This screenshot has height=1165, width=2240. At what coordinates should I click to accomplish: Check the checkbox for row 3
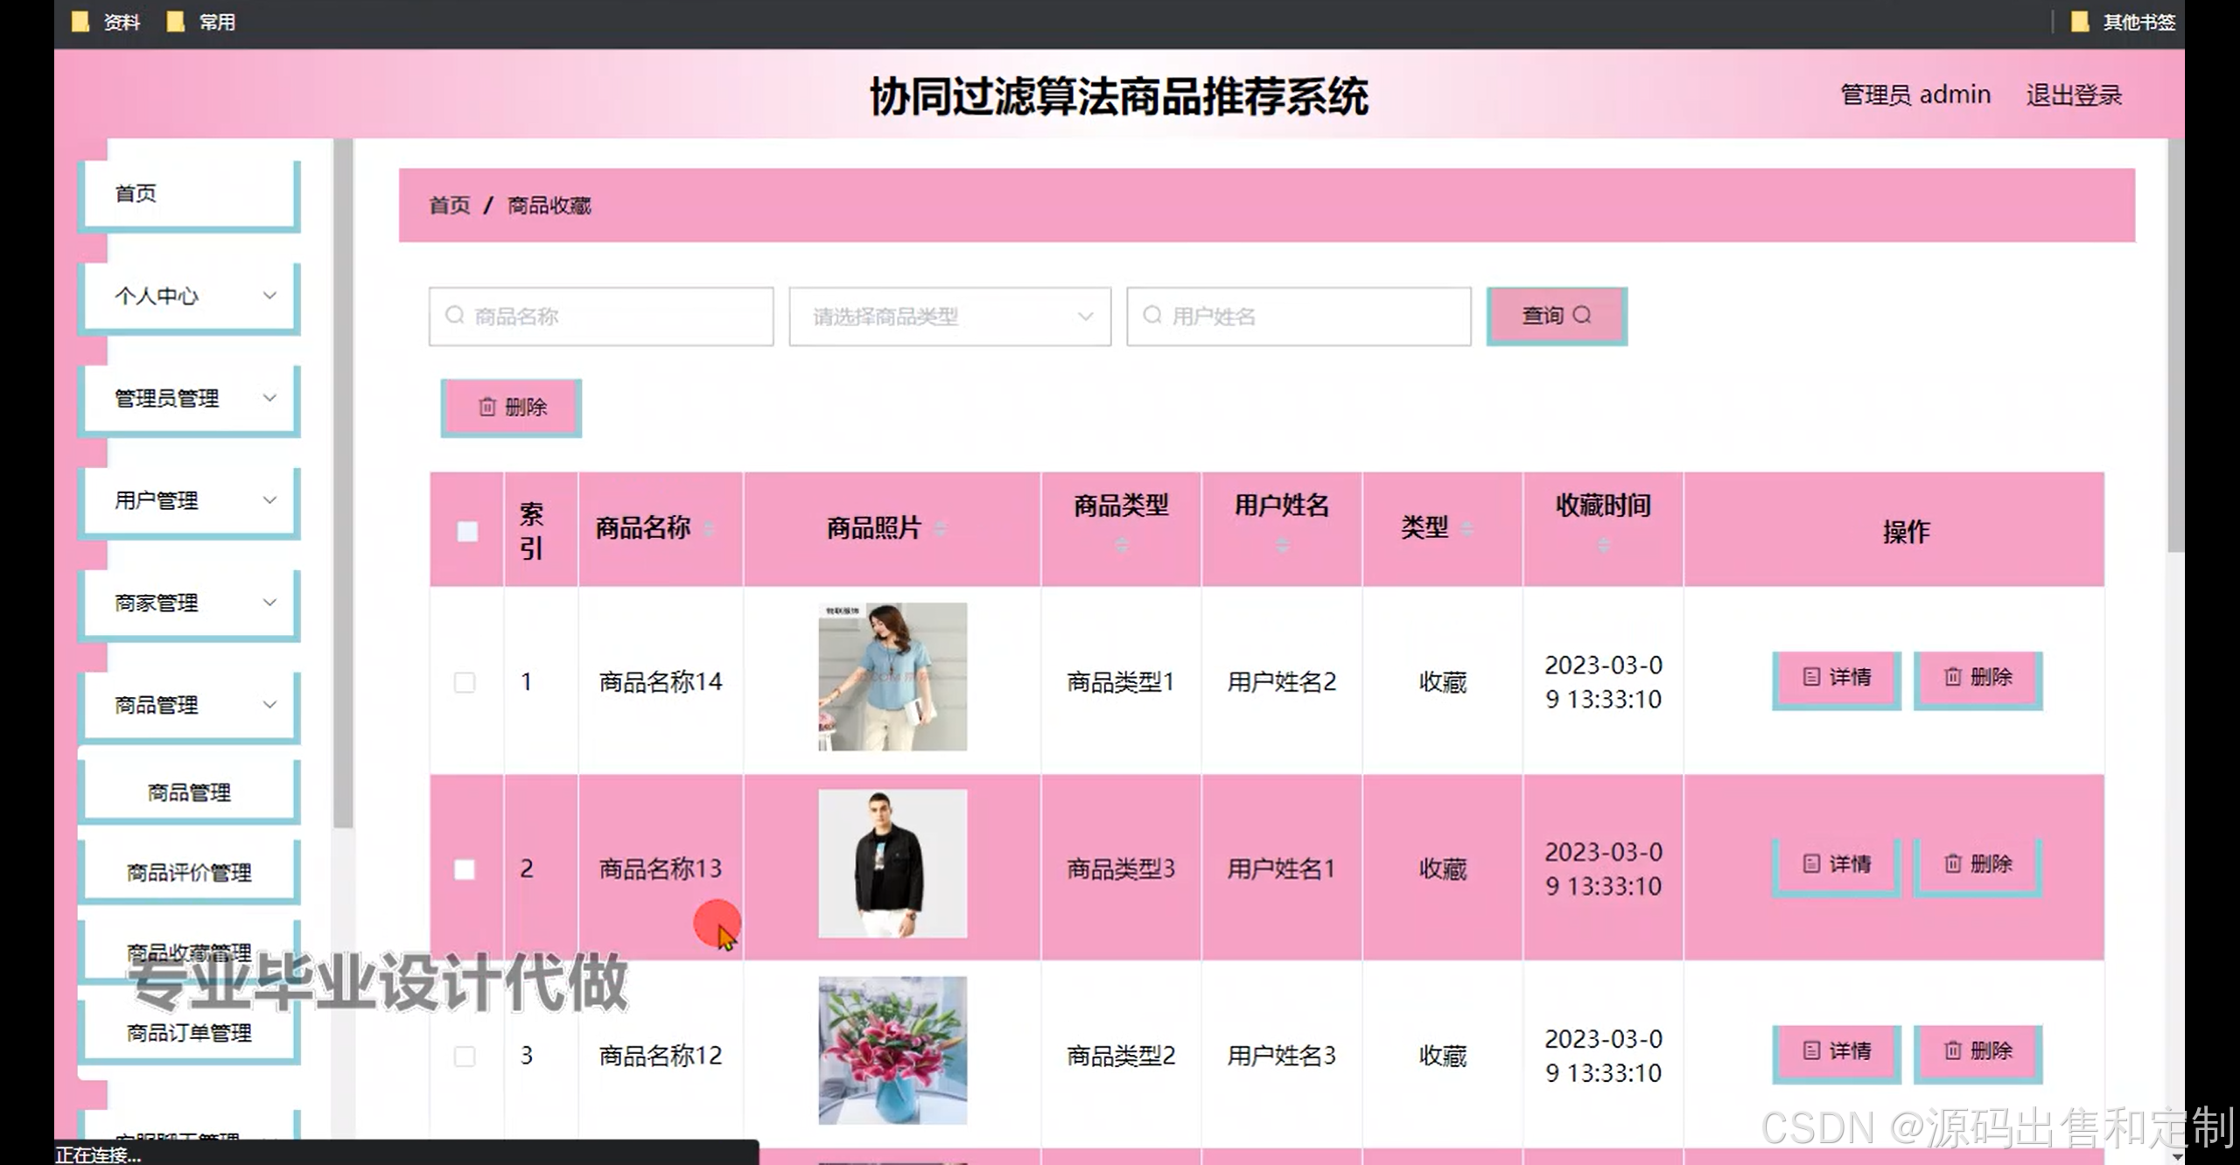coord(465,1056)
